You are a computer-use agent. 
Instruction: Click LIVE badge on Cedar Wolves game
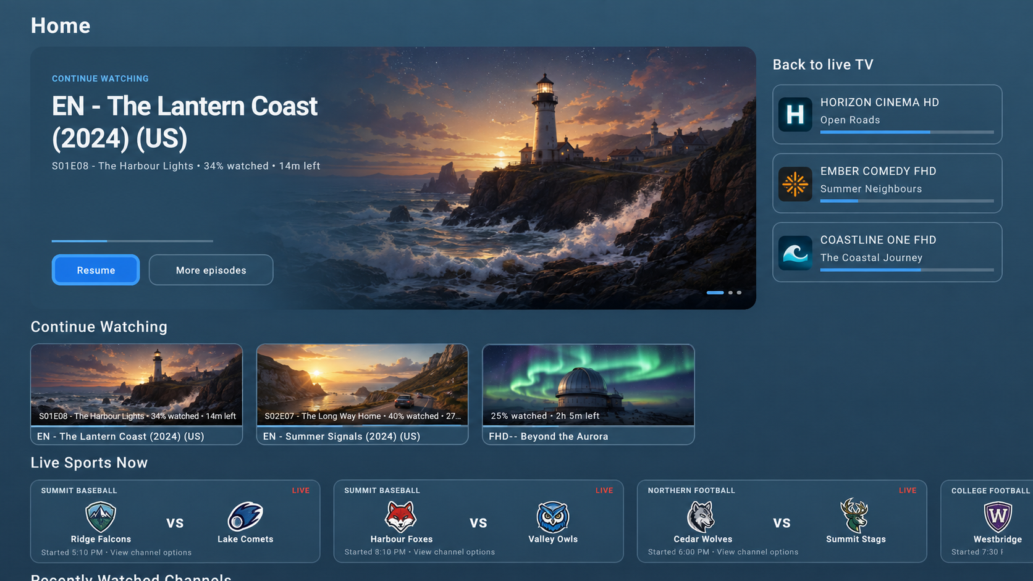[908, 490]
